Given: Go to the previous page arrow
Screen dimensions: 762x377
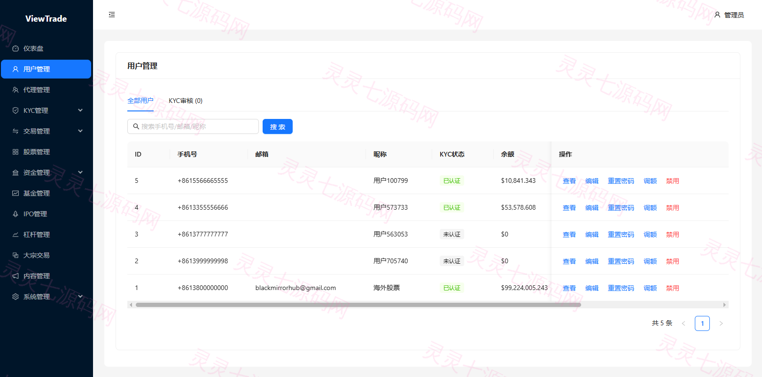Looking at the screenshot, I should [684, 323].
